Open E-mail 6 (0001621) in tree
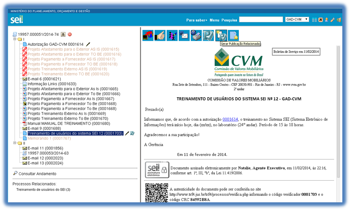Viewport: 350px width, 210px height. tap(44, 79)
